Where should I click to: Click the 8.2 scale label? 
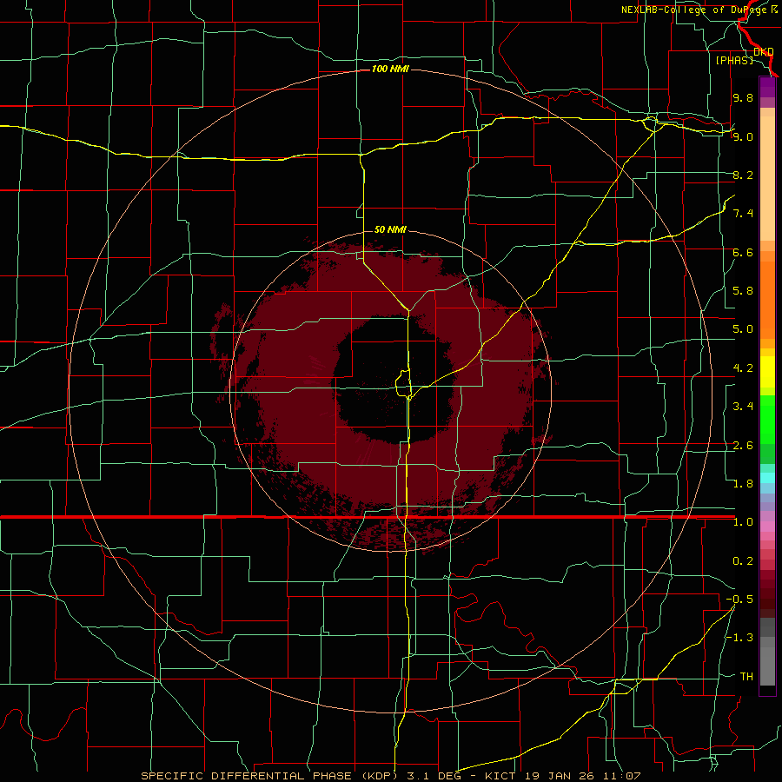743,175
